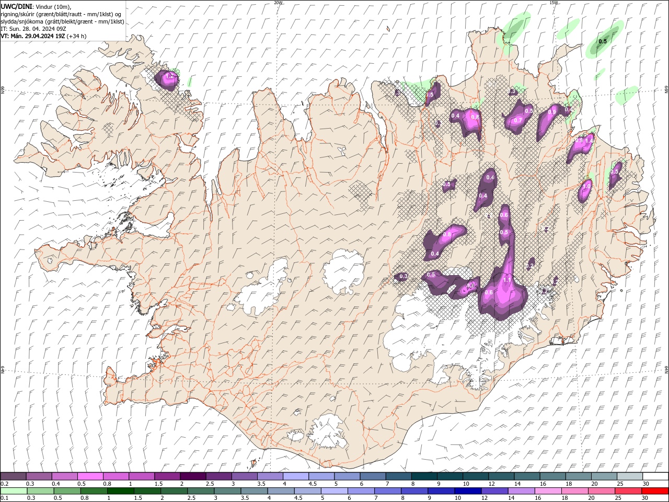The height and width of the screenshot is (502, 669).
Task: Pick the dark grey-purple 0.2 swatch in the top scale
Action: coord(13,476)
